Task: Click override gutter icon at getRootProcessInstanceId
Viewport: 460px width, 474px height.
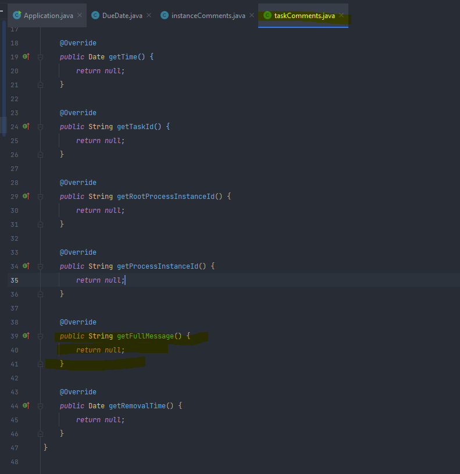Action: 26,196
